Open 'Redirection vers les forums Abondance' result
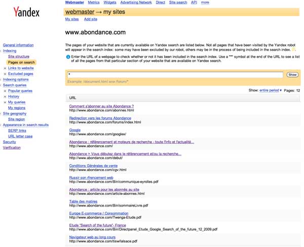304x247 pixels. coord(100,118)
